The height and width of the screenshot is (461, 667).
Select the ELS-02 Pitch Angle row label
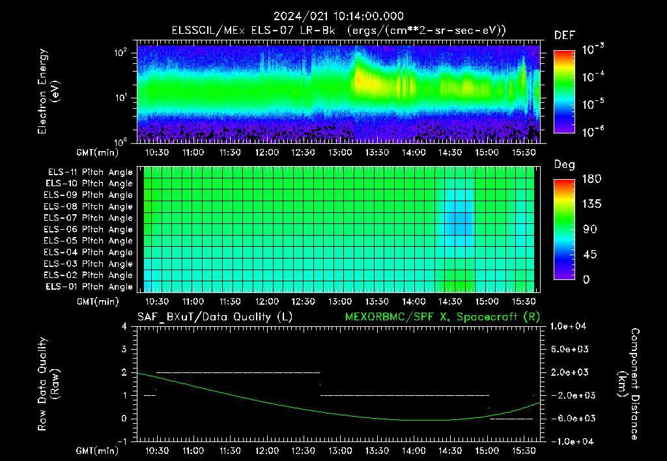(89, 275)
